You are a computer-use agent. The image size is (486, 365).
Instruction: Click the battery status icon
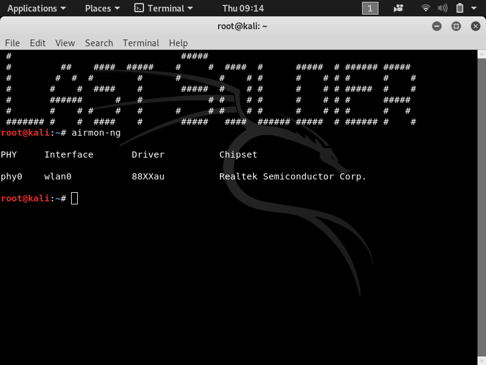pyautogui.click(x=460, y=8)
